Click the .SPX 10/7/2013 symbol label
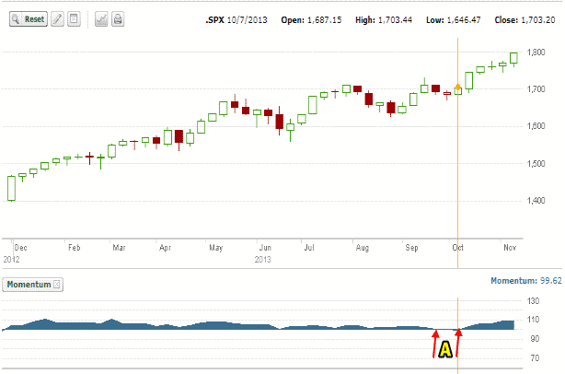565x374 pixels. pos(236,20)
